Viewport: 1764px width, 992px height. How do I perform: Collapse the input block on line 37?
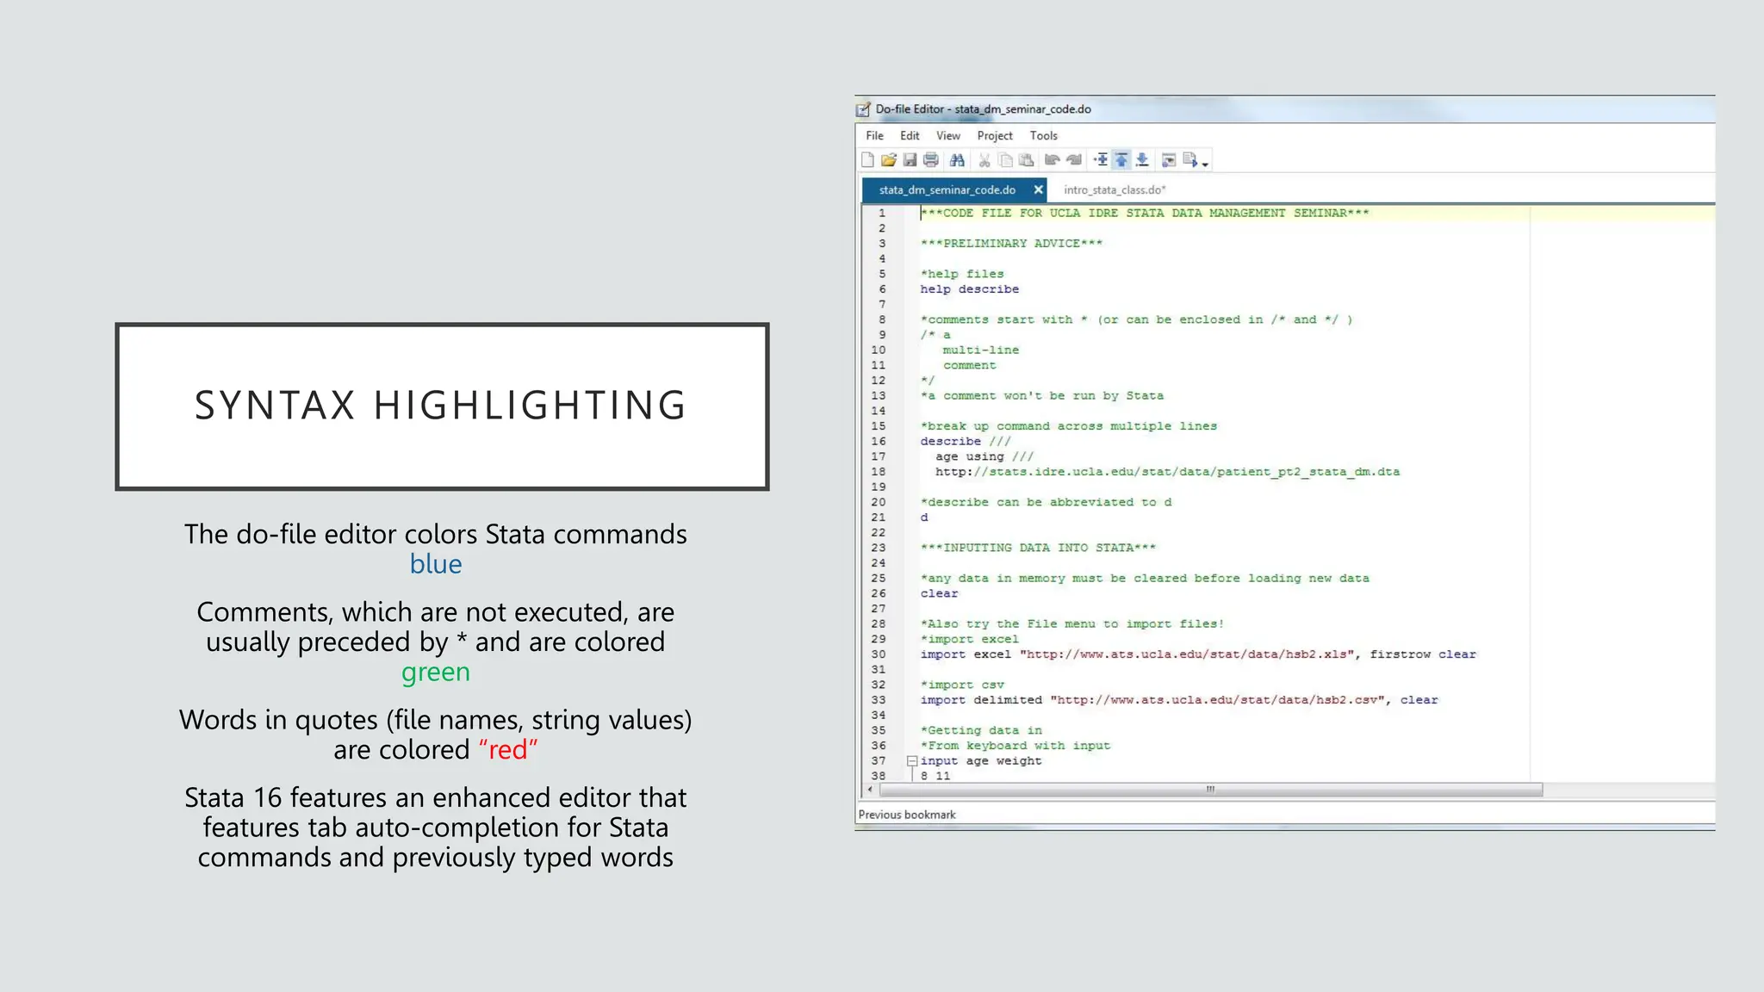pyautogui.click(x=911, y=761)
